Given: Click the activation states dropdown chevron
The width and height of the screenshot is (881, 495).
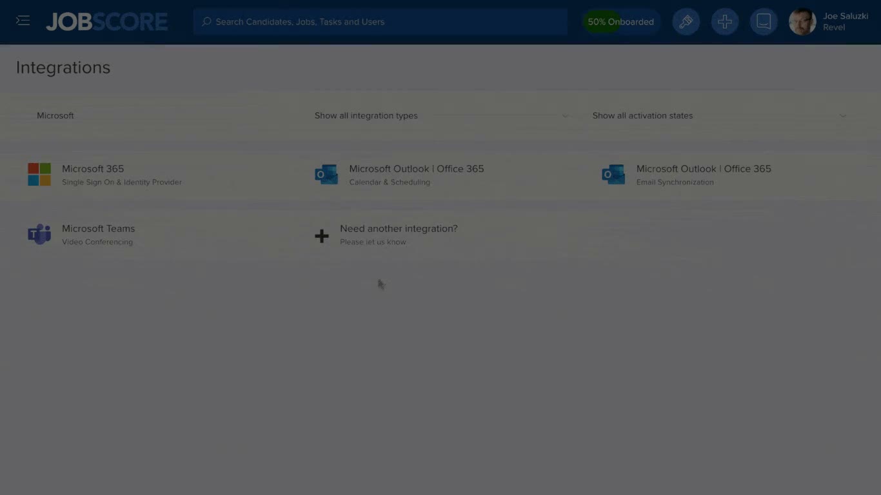Looking at the screenshot, I should 843,116.
